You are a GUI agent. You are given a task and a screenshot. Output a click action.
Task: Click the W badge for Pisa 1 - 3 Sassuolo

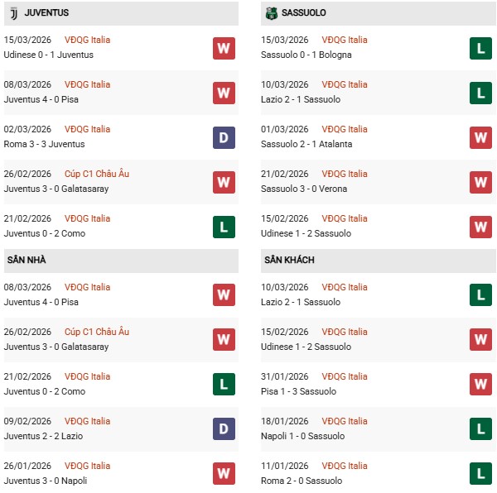tap(480, 385)
